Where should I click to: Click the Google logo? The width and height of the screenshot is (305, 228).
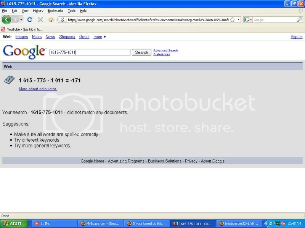click(x=24, y=52)
